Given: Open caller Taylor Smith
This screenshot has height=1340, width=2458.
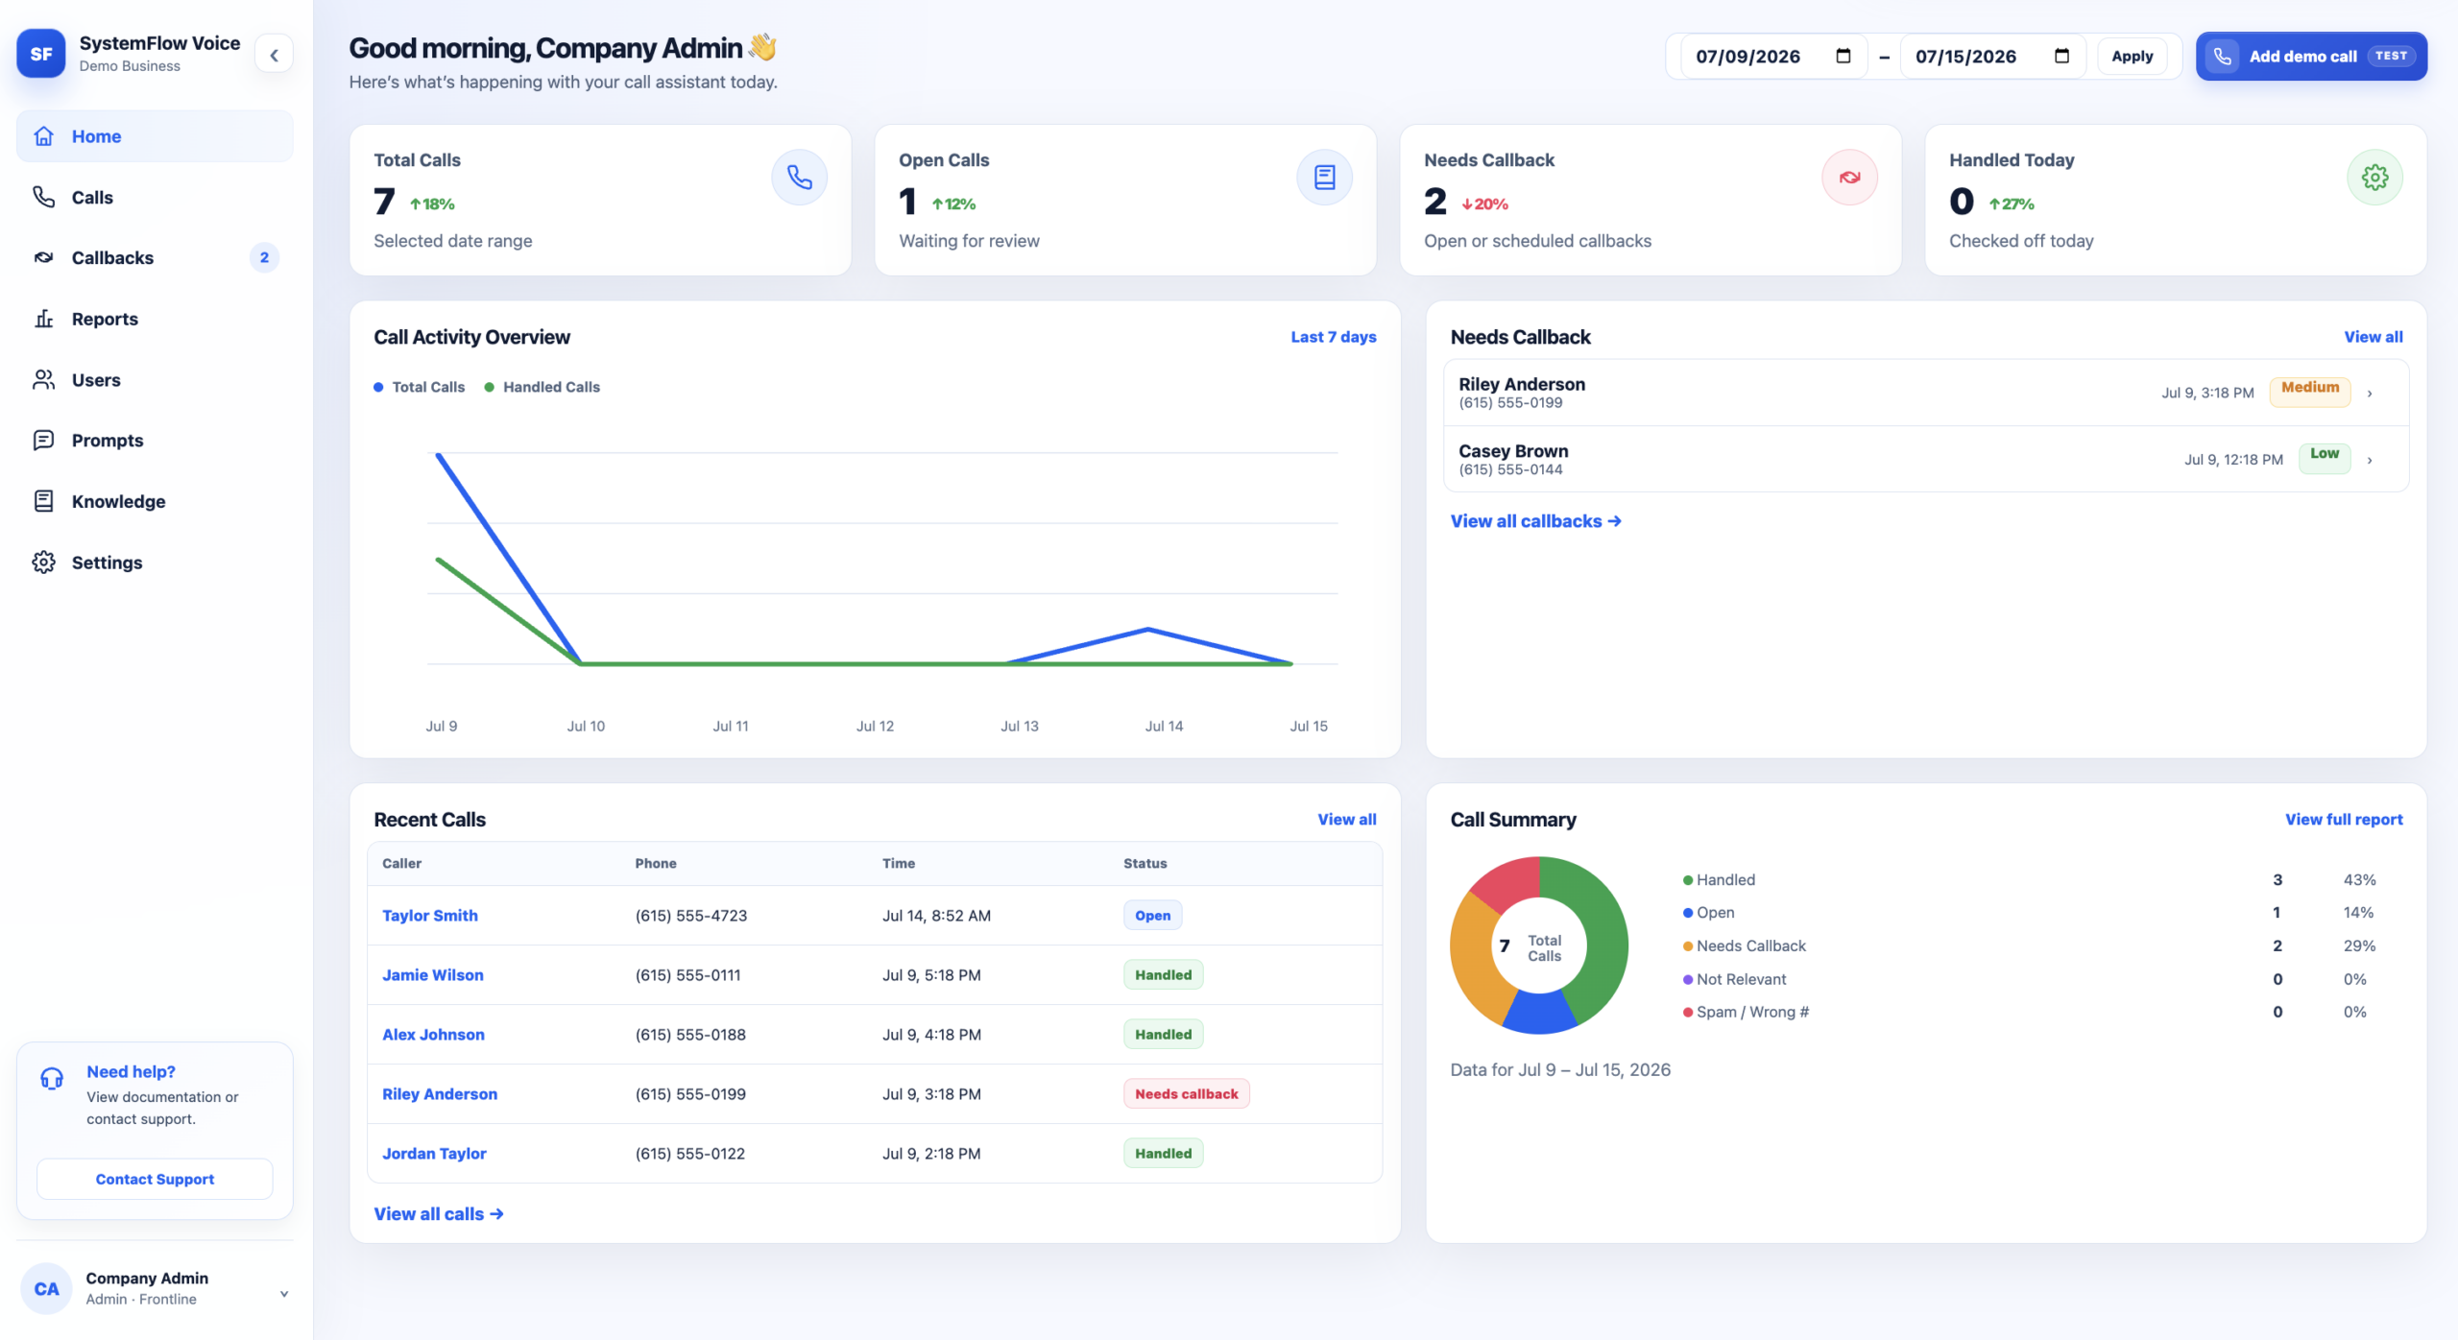Looking at the screenshot, I should [430, 916].
